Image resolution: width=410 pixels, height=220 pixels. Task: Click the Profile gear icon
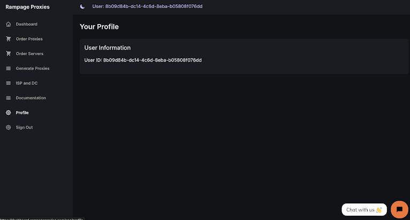[x=8, y=113]
